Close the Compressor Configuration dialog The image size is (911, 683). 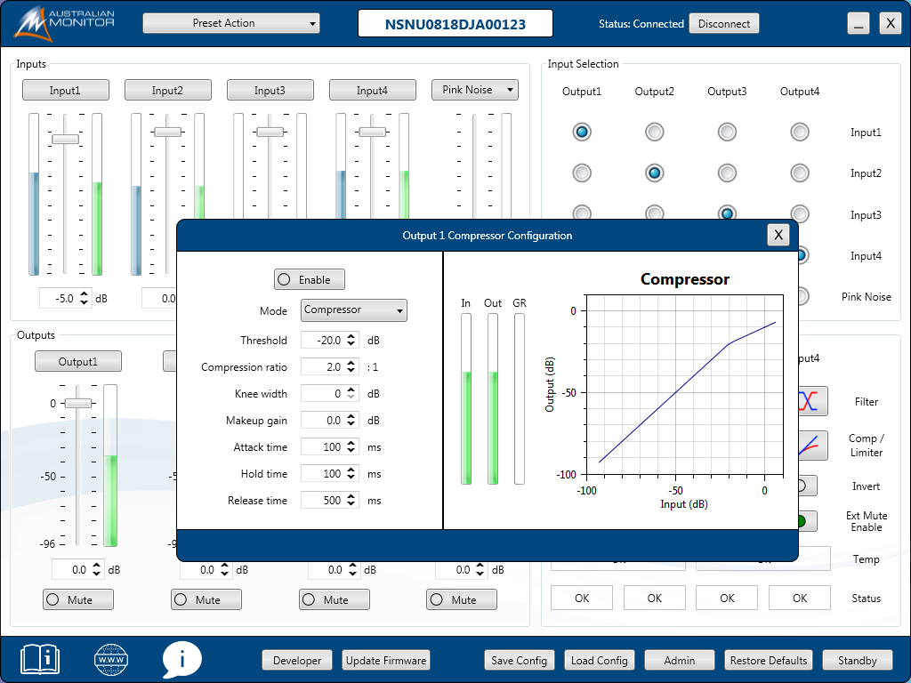coord(778,235)
